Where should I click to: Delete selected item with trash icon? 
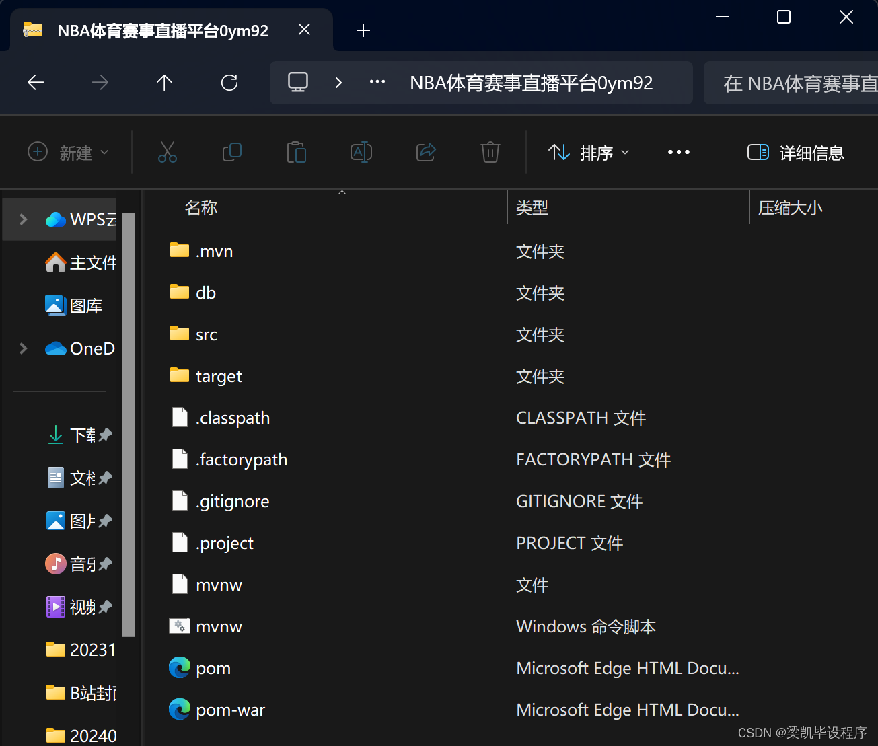click(490, 152)
